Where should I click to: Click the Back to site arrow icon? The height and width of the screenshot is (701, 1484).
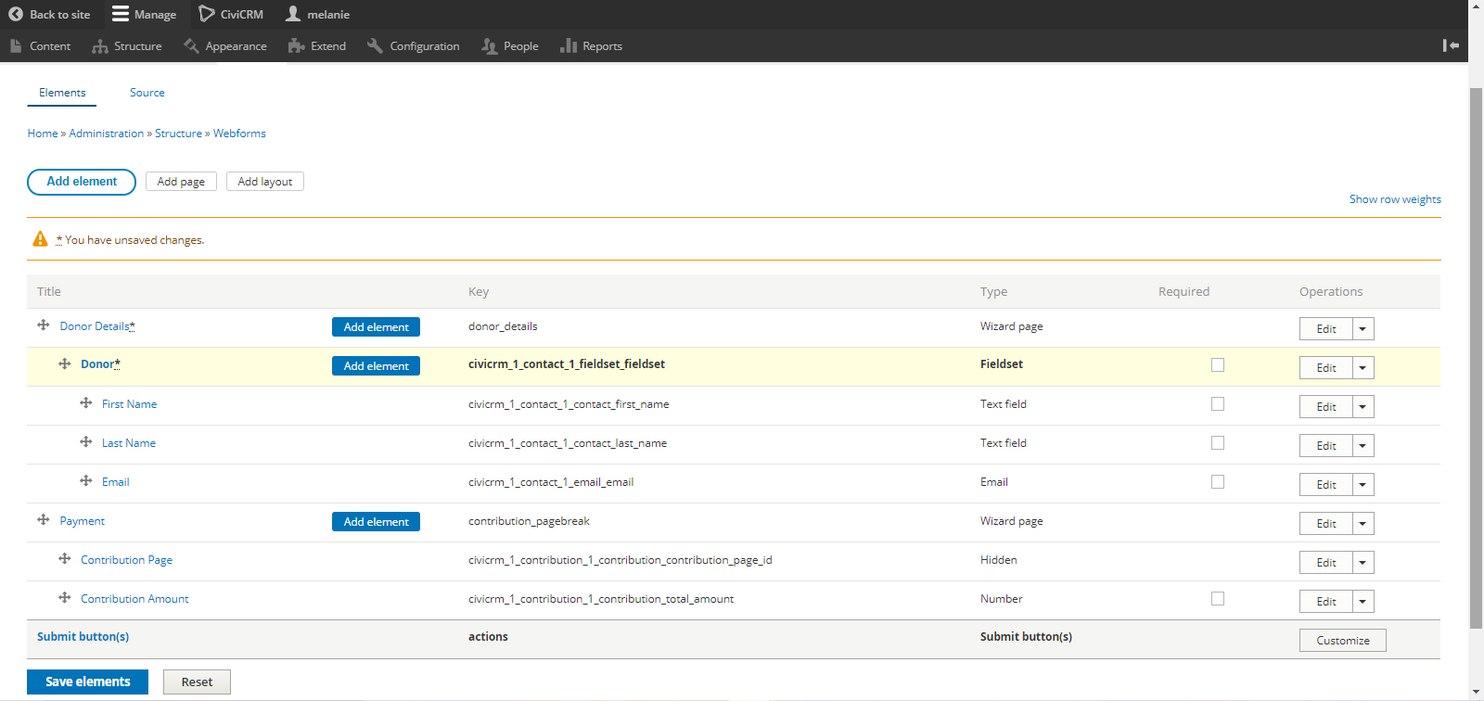tap(16, 14)
